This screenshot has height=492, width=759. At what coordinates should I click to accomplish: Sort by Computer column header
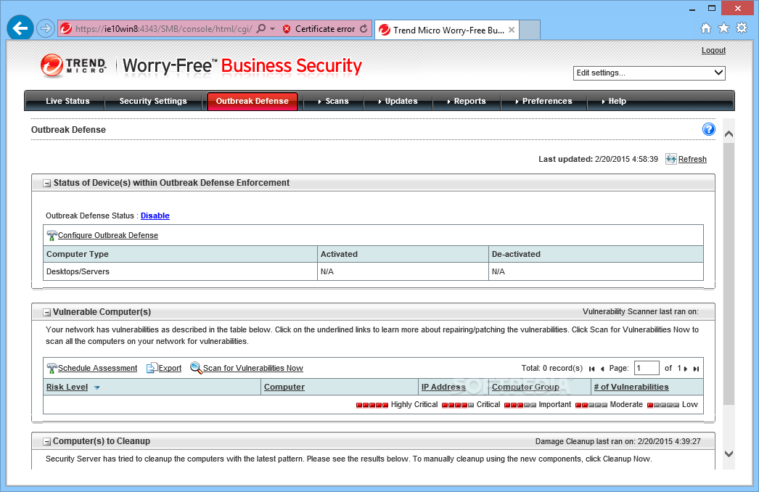point(284,387)
